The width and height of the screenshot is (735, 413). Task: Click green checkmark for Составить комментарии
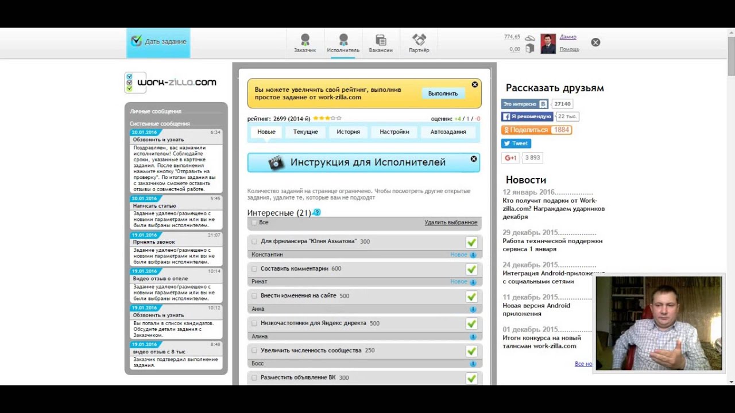coord(471,269)
